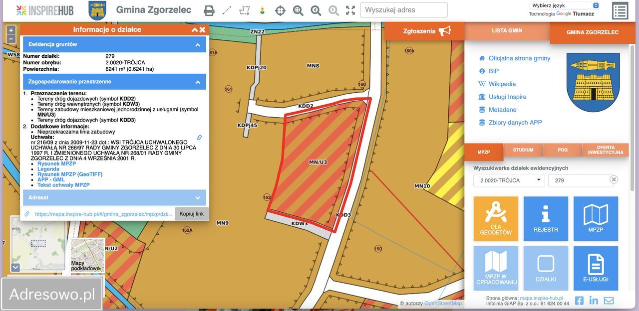Select the measure distance line tool

pos(227,10)
